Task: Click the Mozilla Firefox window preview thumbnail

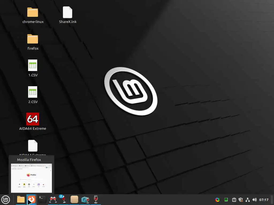Action: click(x=32, y=178)
